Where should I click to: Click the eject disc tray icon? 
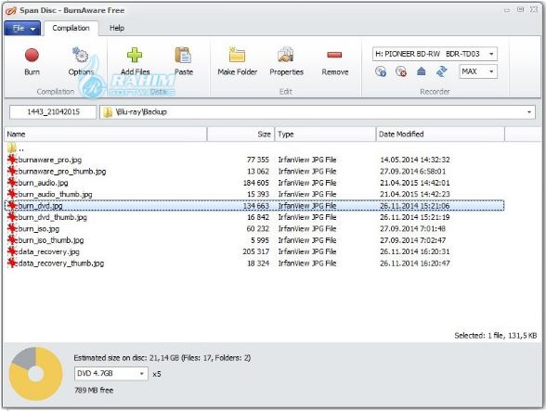click(x=422, y=71)
